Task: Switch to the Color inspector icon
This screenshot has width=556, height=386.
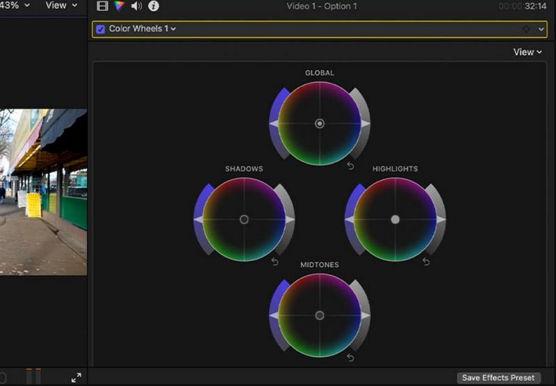Action: point(120,6)
